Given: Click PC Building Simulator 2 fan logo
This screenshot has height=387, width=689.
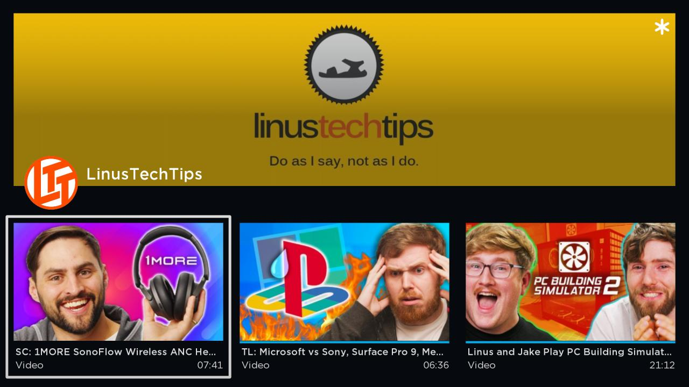Looking at the screenshot, I should coord(574,257).
